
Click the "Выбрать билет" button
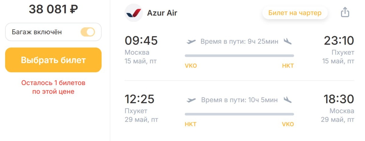[53, 60]
